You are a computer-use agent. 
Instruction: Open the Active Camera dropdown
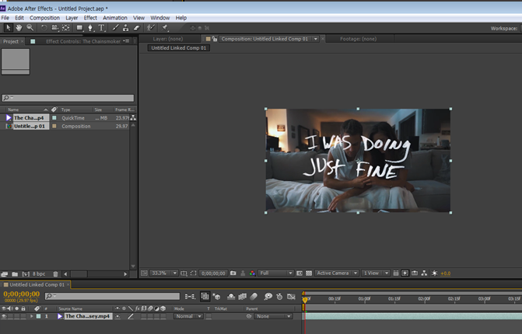(x=337, y=273)
